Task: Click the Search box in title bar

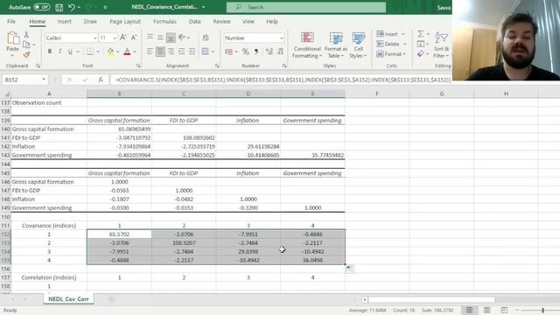Action: click(306, 7)
